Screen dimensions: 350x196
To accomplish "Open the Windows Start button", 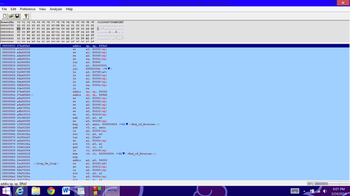I will click(x=6, y=191).
